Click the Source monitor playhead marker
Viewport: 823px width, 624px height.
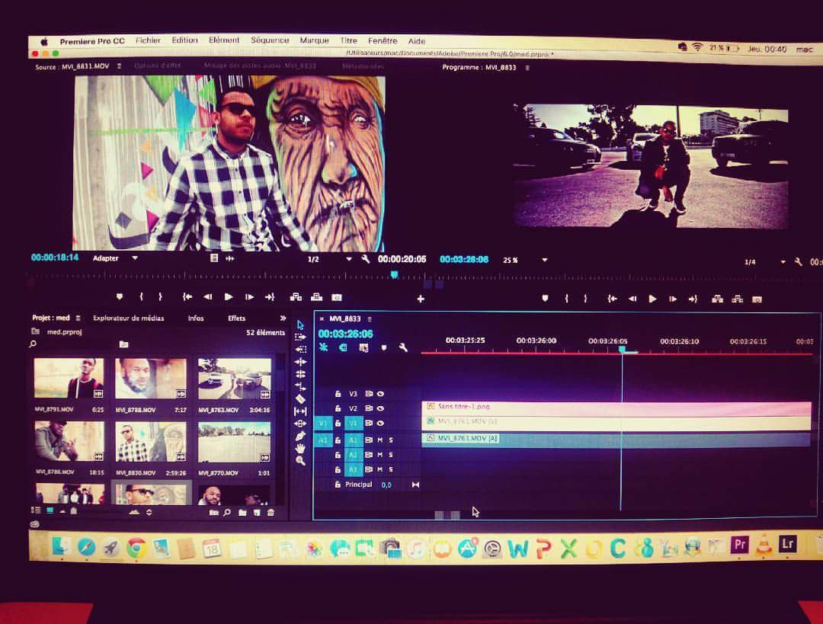394,275
